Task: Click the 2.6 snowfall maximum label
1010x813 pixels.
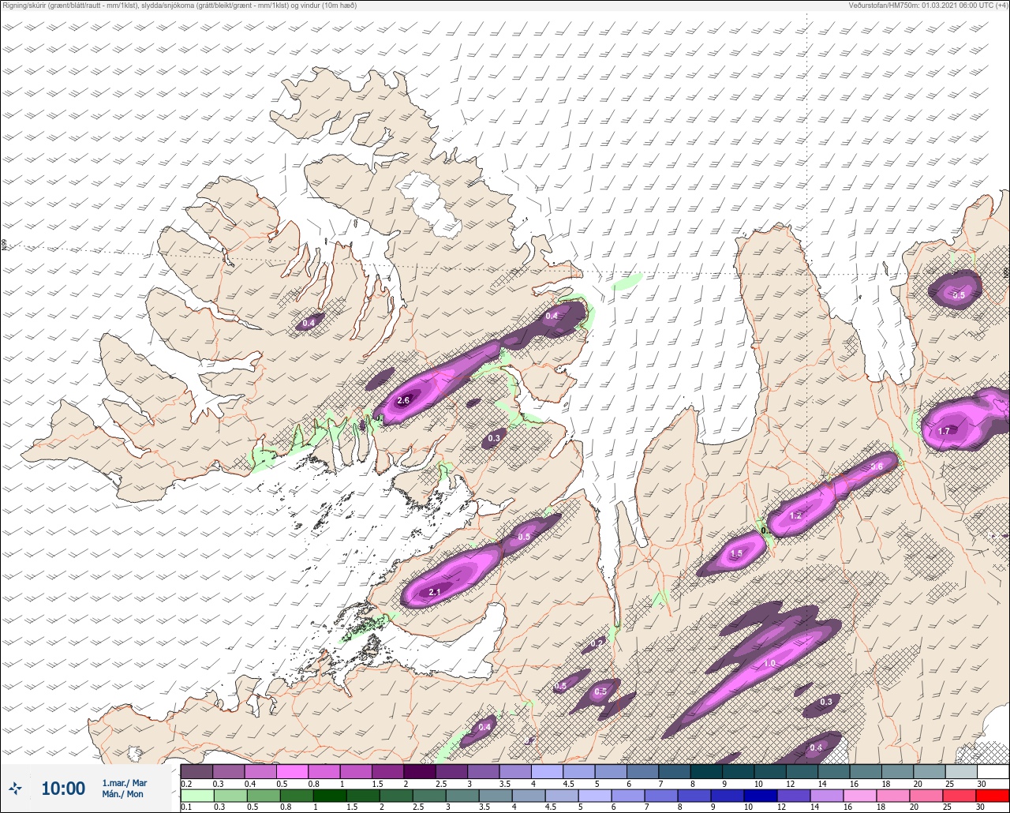Action: click(x=403, y=401)
